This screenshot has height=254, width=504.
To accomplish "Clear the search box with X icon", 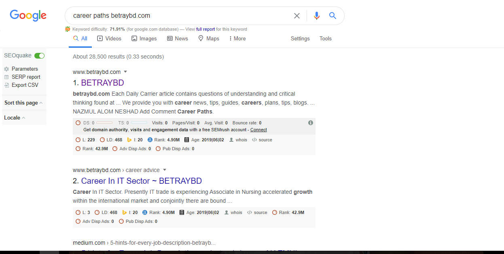I will pyautogui.click(x=297, y=16).
